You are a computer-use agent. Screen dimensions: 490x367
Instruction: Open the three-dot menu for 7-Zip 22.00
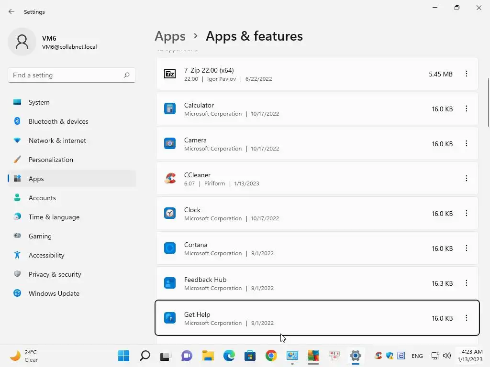coord(466,74)
